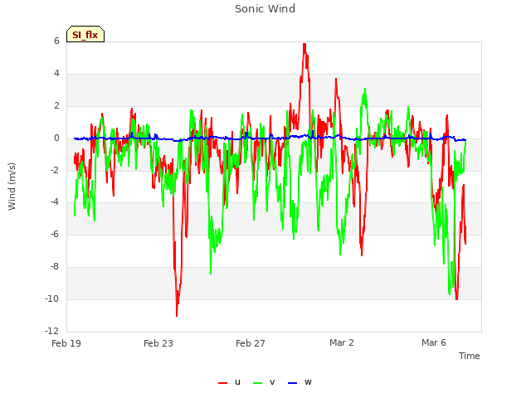
Task: Click the Feb 19 axis label
Action: pyautogui.click(x=66, y=343)
